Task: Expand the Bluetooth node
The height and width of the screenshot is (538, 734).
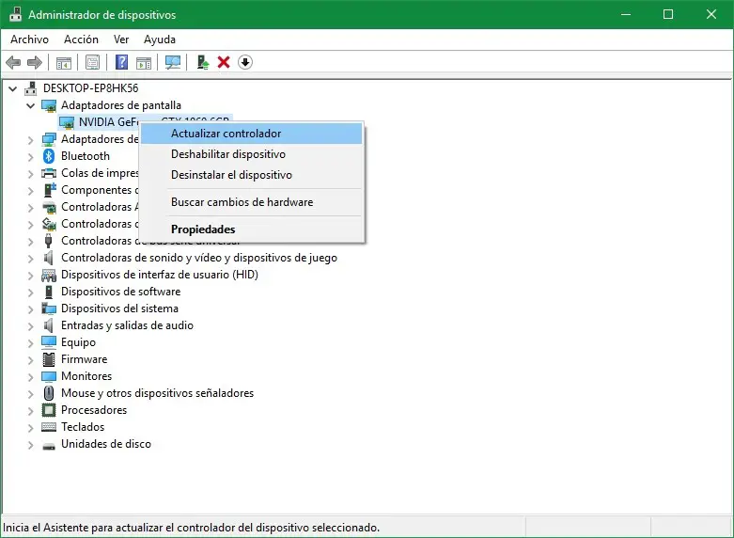Action: tap(30, 156)
